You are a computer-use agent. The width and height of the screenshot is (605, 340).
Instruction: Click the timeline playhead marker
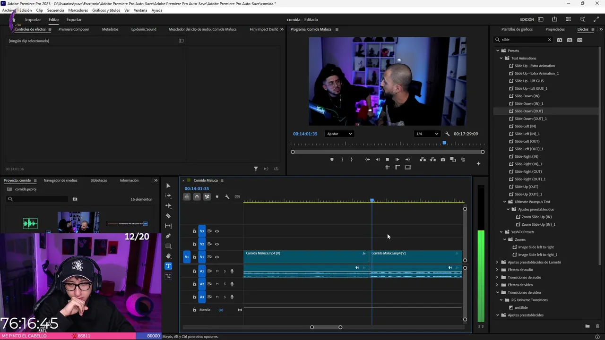(372, 201)
